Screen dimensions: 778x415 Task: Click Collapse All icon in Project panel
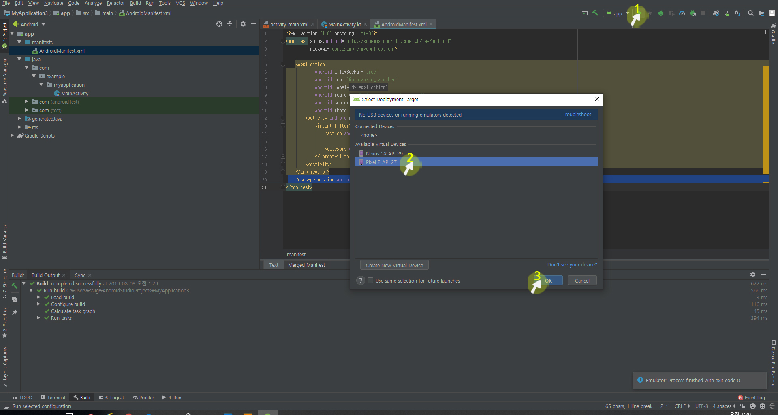click(230, 24)
